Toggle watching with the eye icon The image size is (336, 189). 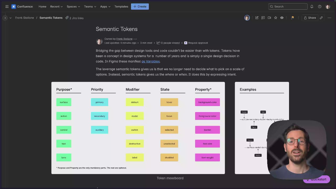tap(282, 18)
